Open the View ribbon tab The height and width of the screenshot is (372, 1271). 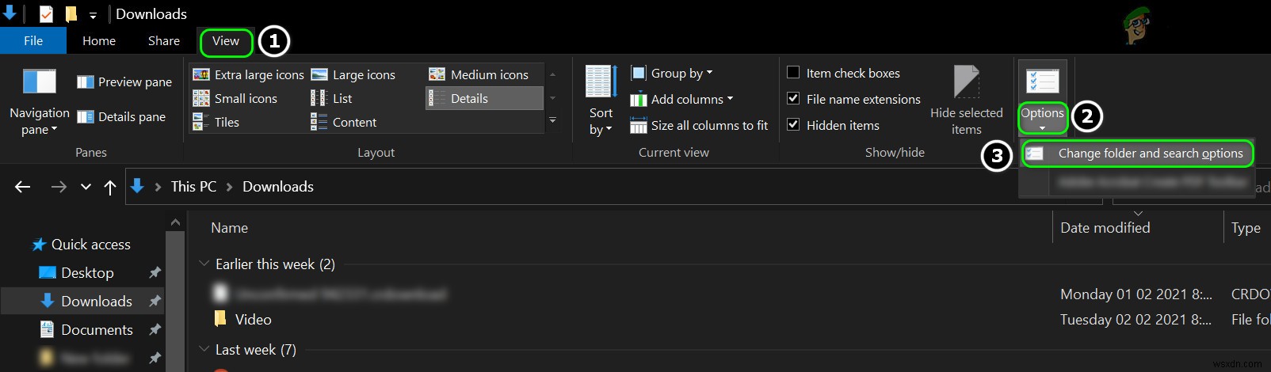coord(226,41)
